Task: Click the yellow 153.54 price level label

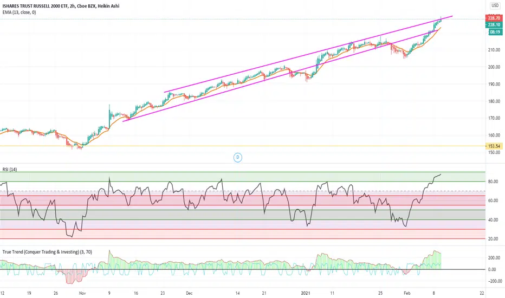Action: click(x=494, y=146)
